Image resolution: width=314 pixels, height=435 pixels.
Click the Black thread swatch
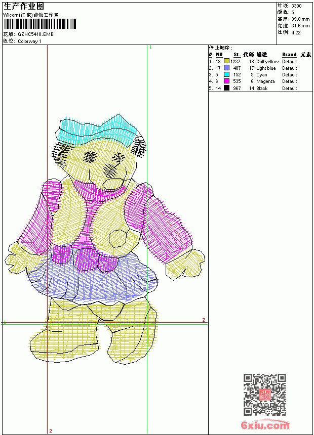tap(226, 88)
